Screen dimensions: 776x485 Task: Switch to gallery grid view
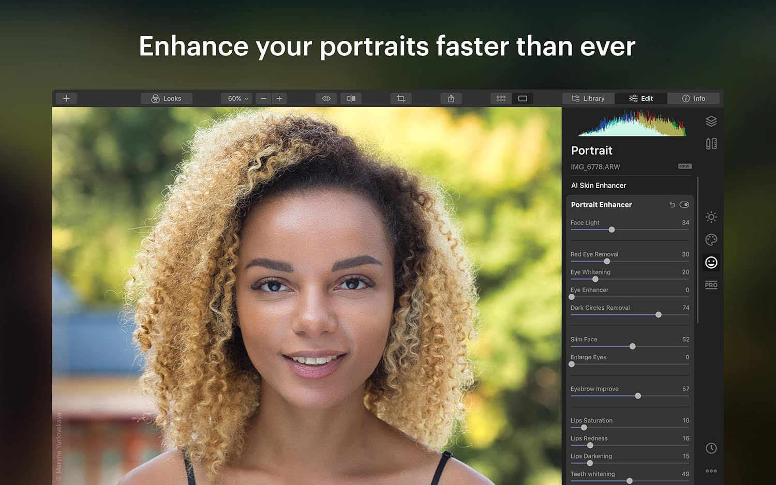tap(501, 98)
